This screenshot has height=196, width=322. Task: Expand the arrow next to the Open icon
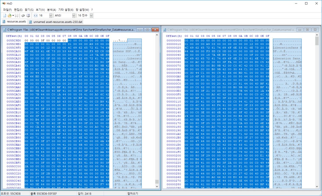click(x=12, y=15)
